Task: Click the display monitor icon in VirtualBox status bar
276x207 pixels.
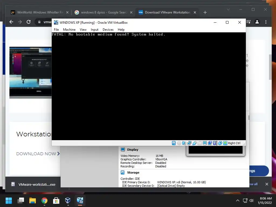Action: [x=205, y=143]
